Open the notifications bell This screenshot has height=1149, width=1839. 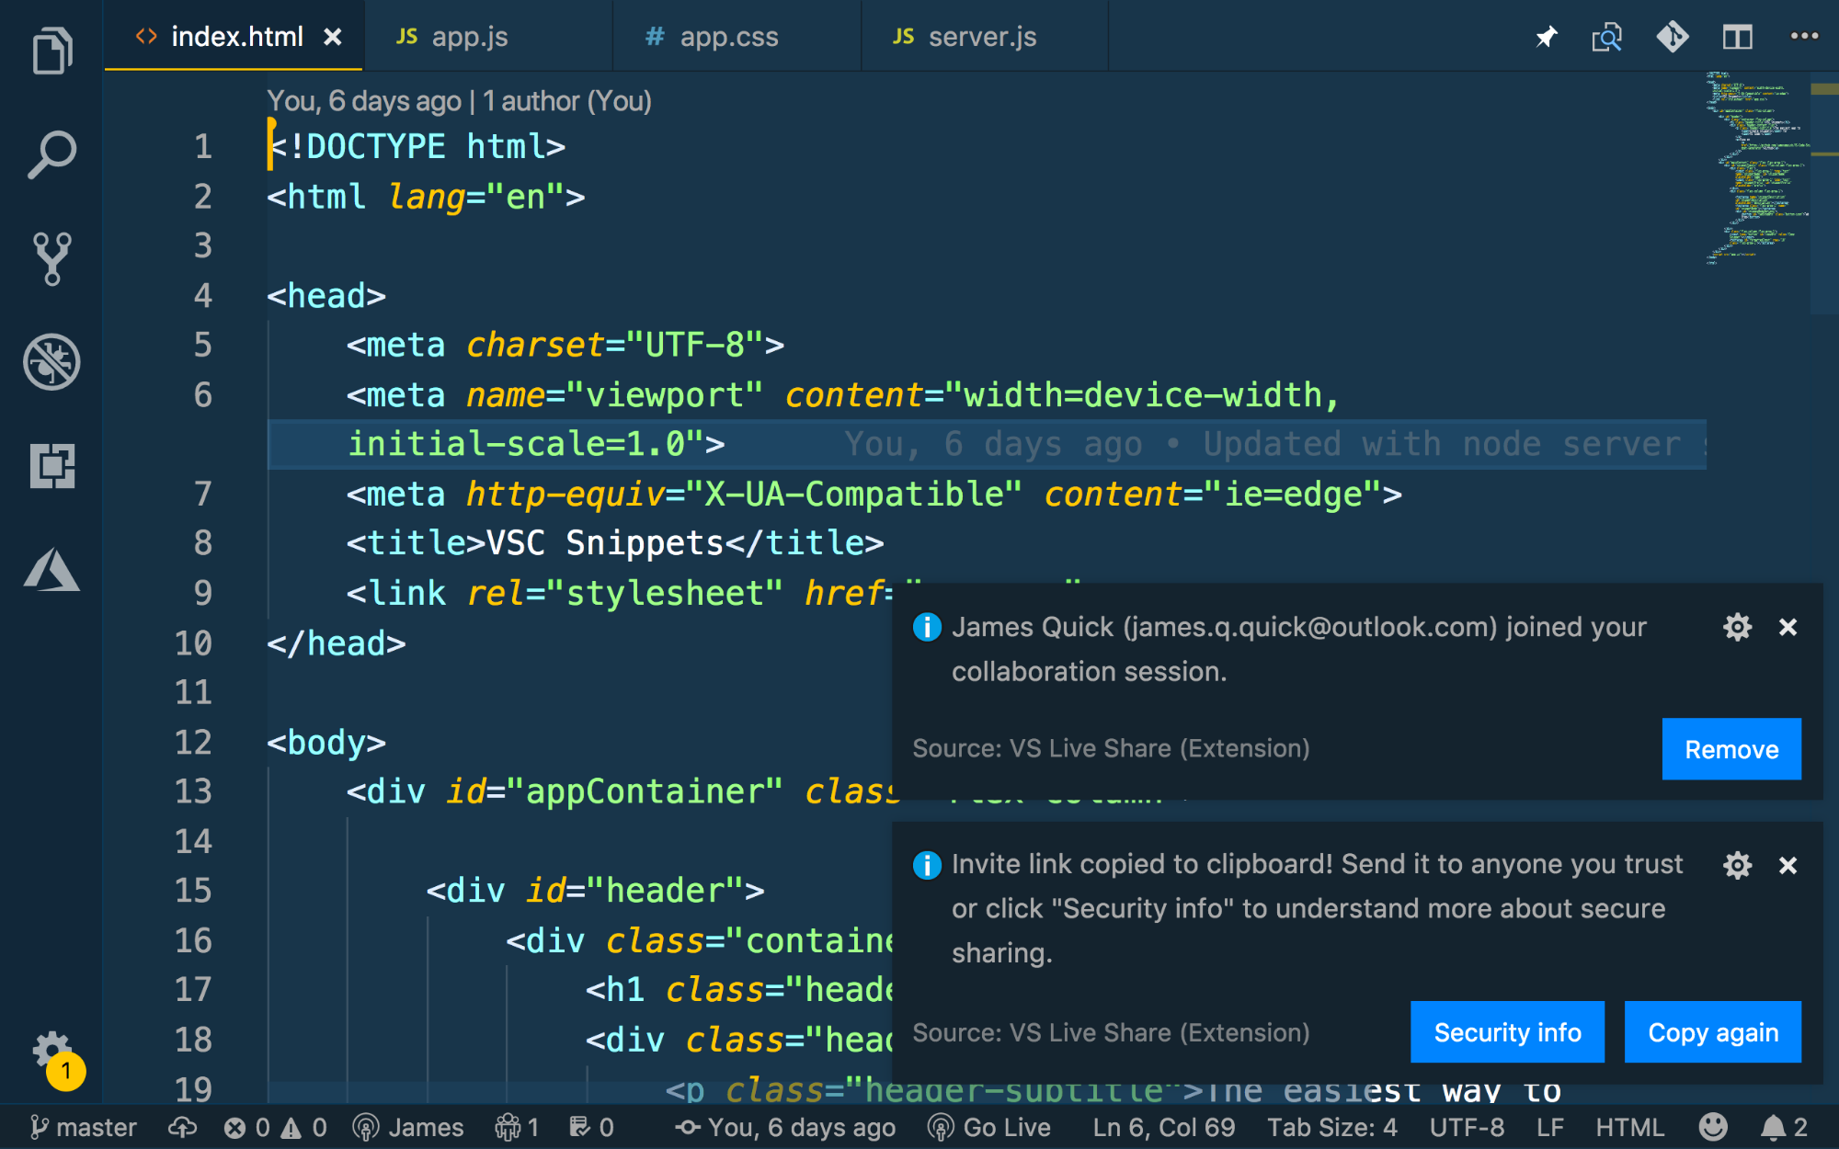tap(1771, 1127)
